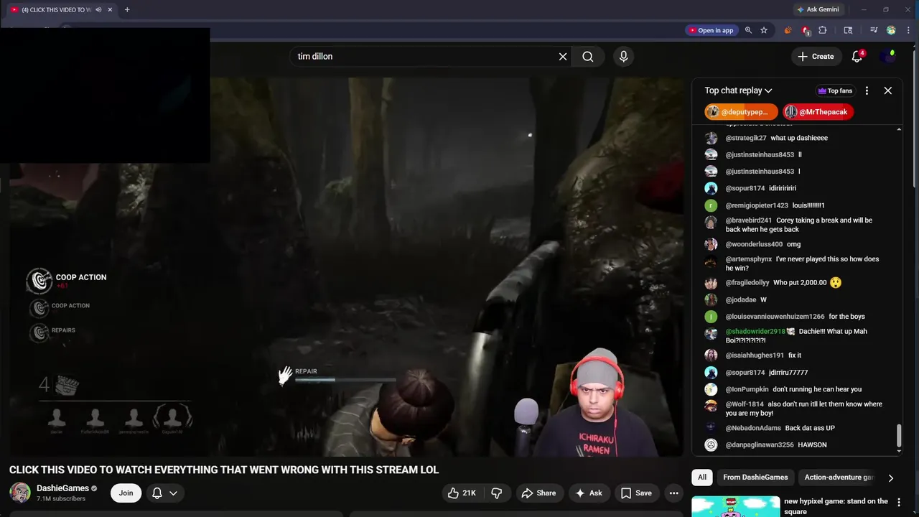Click the @louisevannieuwenhuizem1266 avatar
Viewport: 919px width, 517px height.
tap(711, 317)
